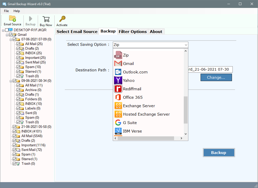Viewport: 258px width, 188px height.
Task: Select the Important (25) tree item
Action: tap(35, 58)
